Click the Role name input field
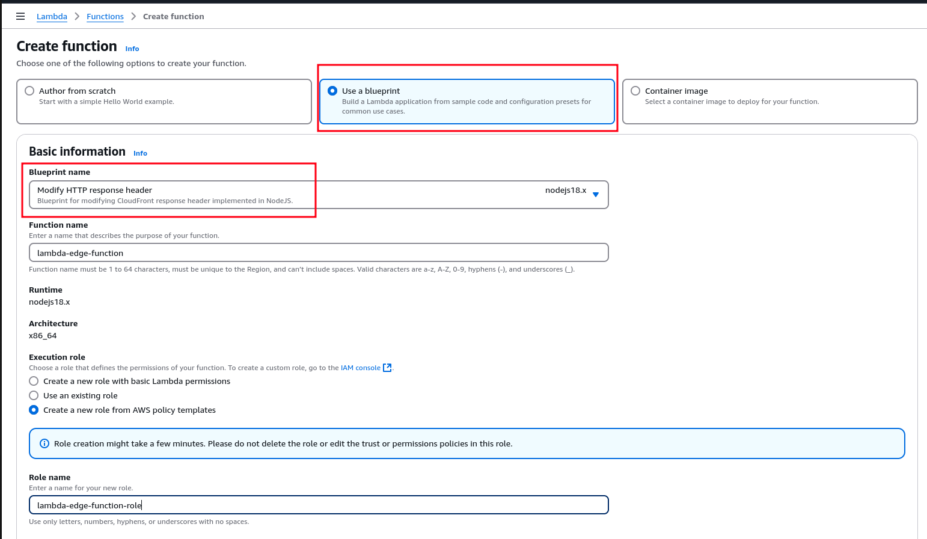927x539 pixels. (x=319, y=505)
